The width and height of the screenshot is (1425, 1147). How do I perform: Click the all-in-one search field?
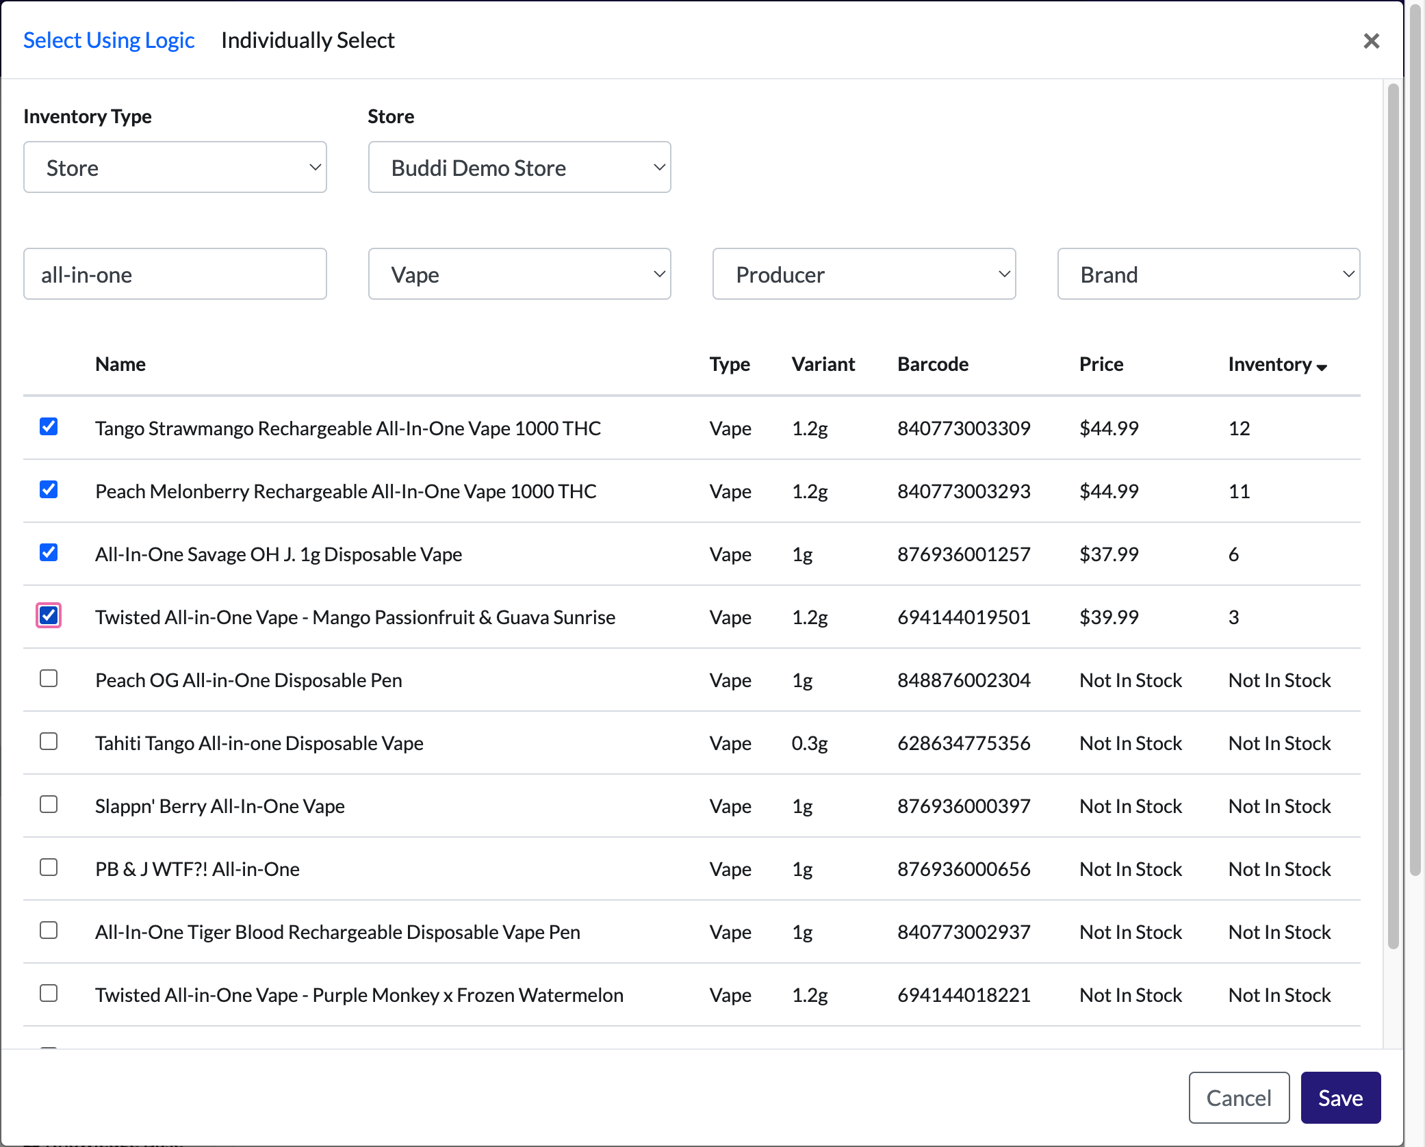pyautogui.click(x=175, y=274)
